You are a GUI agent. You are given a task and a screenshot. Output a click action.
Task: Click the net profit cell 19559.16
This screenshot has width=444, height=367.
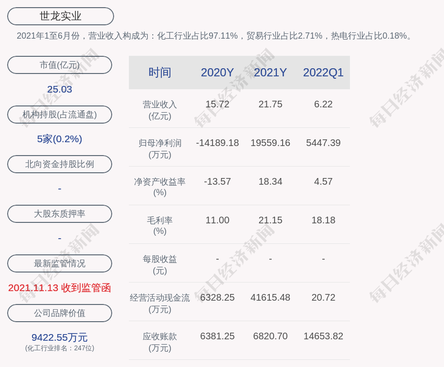pos(270,143)
